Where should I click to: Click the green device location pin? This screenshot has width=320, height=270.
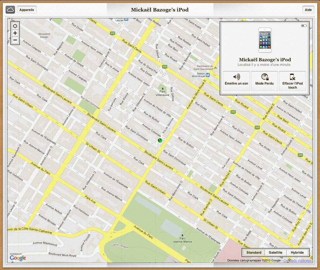coord(160,140)
